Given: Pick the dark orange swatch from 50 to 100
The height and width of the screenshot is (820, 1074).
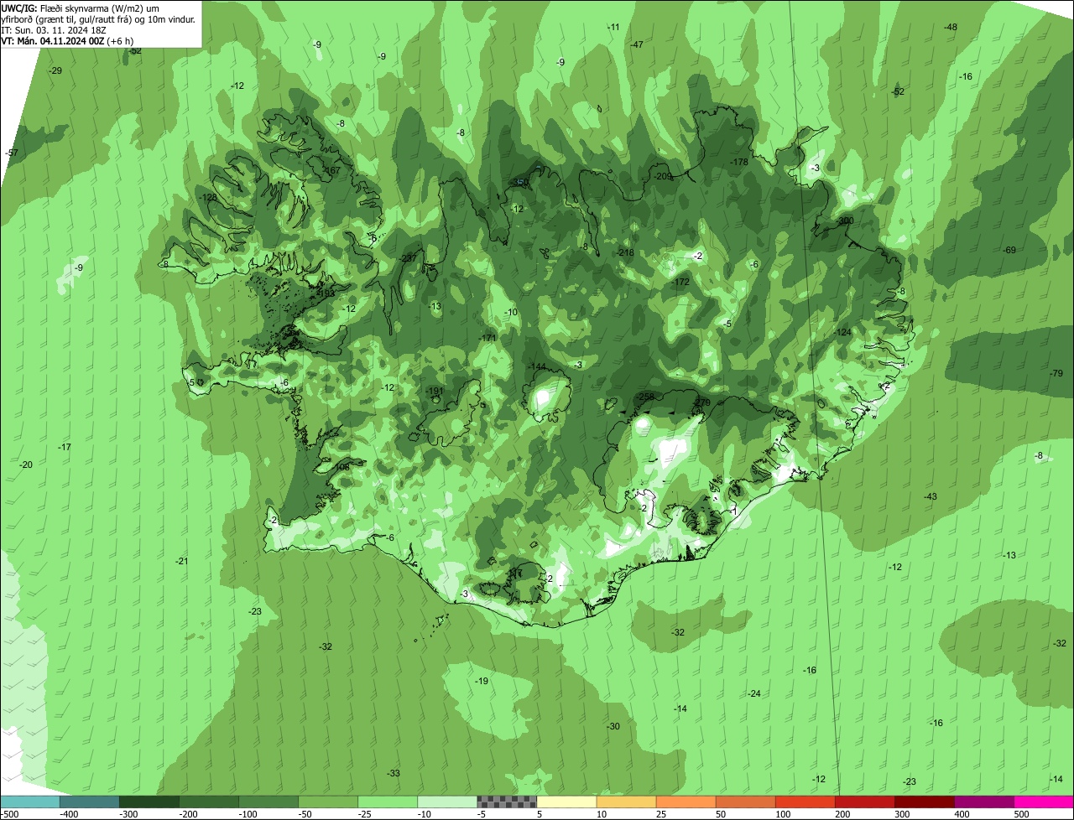Looking at the screenshot, I should click(x=745, y=802).
